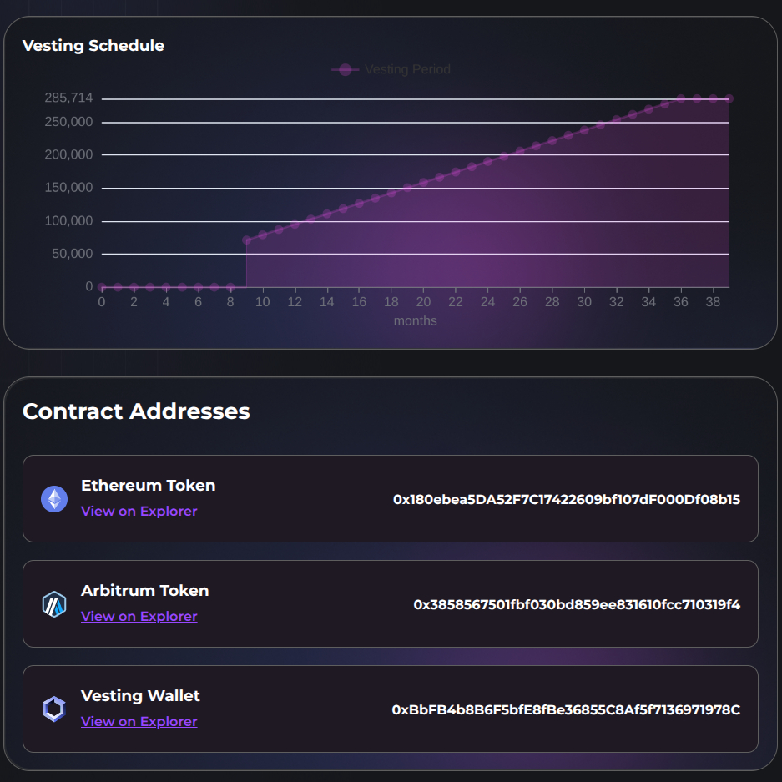Viewport: 782px width, 782px height.
Task: Click the Ethereum token logo icon
Action: tap(54, 499)
